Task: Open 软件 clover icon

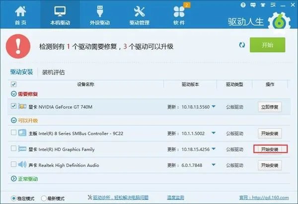Action: (179, 12)
